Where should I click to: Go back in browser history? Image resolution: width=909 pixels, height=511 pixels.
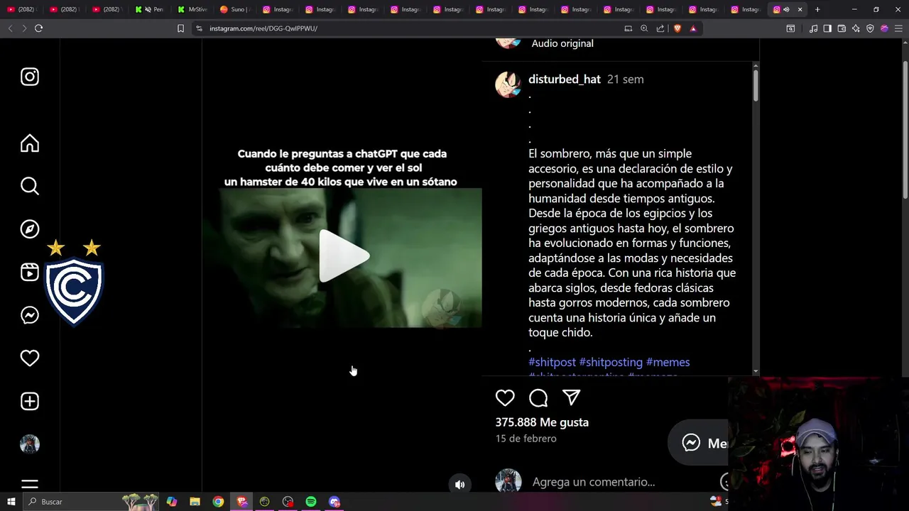[x=10, y=28]
